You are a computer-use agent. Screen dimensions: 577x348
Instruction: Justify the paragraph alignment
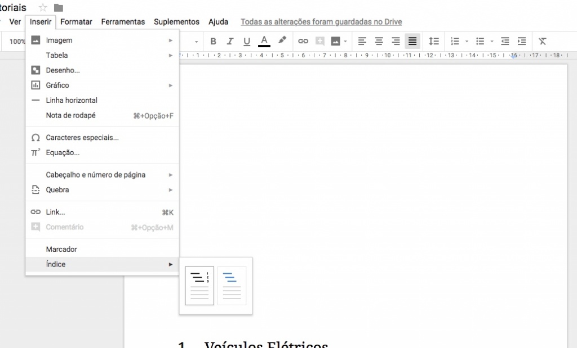(412, 40)
